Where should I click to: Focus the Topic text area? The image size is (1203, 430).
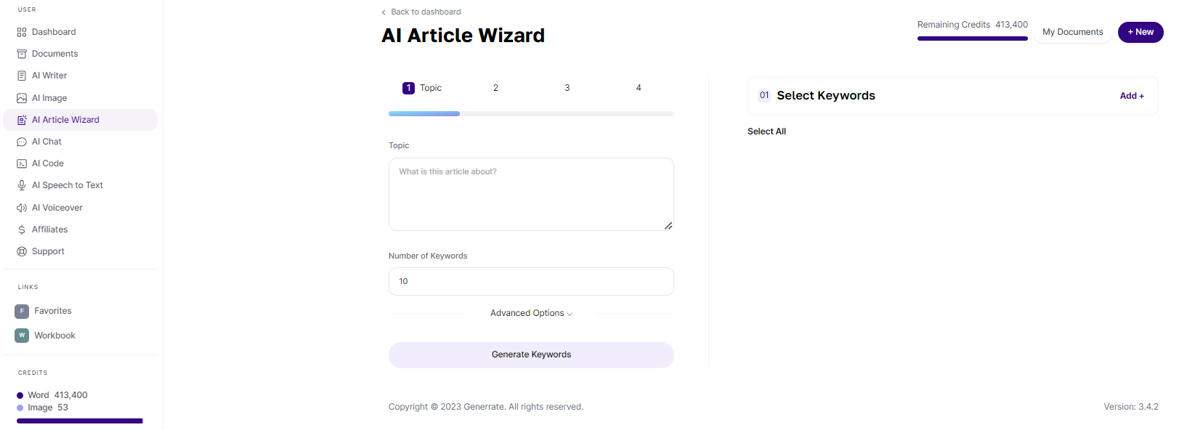click(531, 194)
